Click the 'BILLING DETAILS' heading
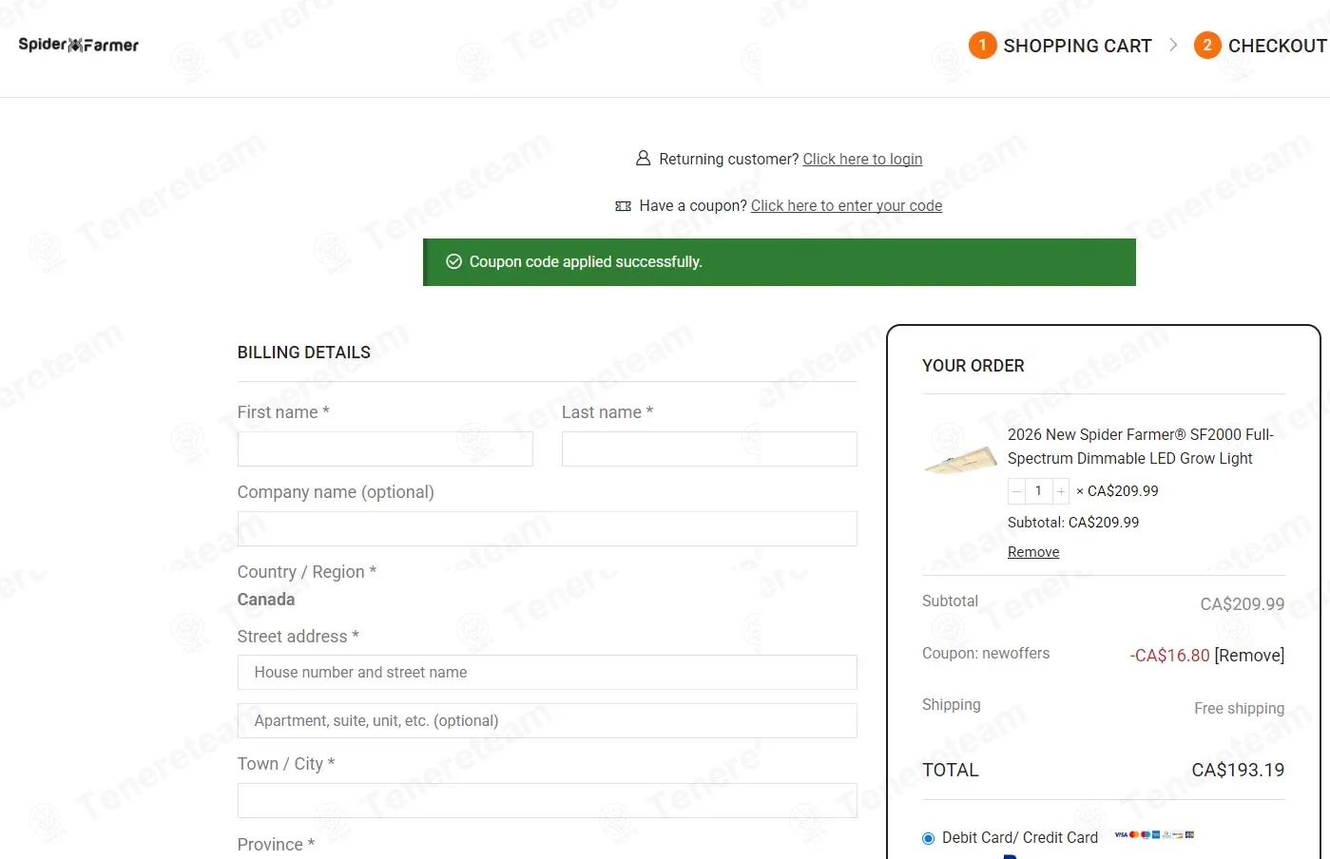The height and width of the screenshot is (859, 1330). click(x=304, y=353)
